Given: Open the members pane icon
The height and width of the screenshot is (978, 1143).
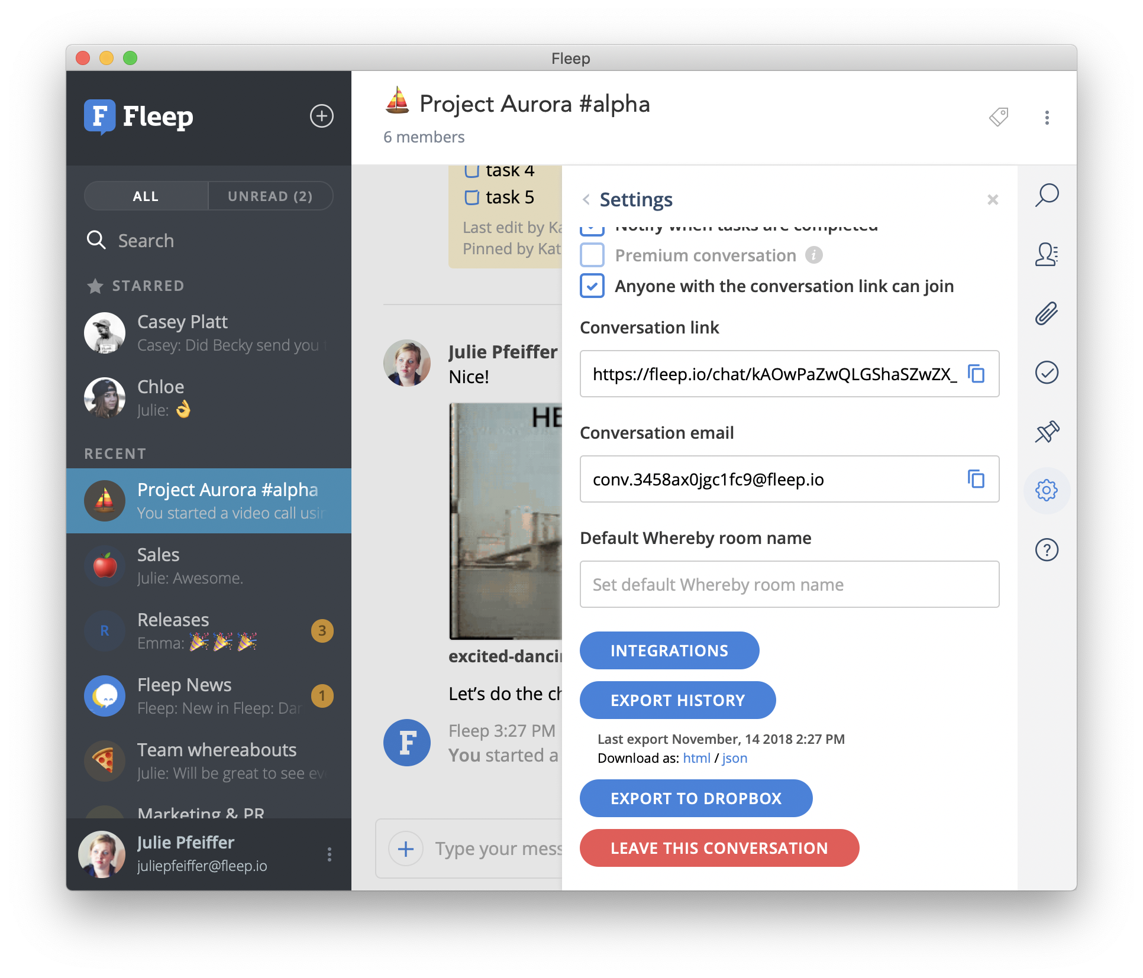Looking at the screenshot, I should tap(1047, 254).
